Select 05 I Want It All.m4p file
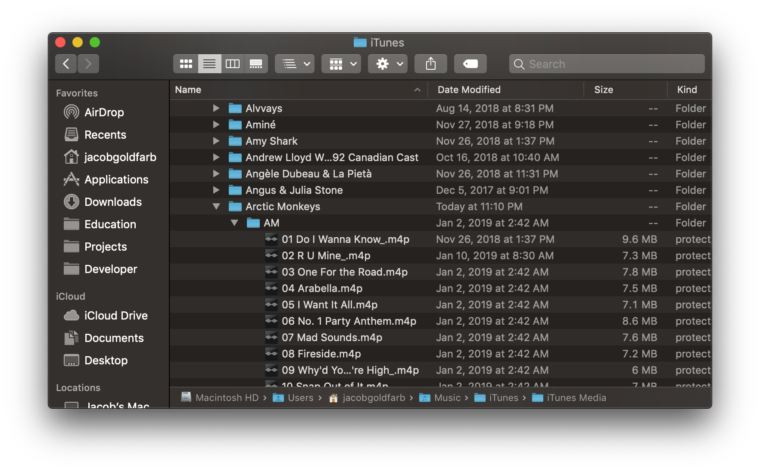The width and height of the screenshot is (760, 472). coord(440,304)
